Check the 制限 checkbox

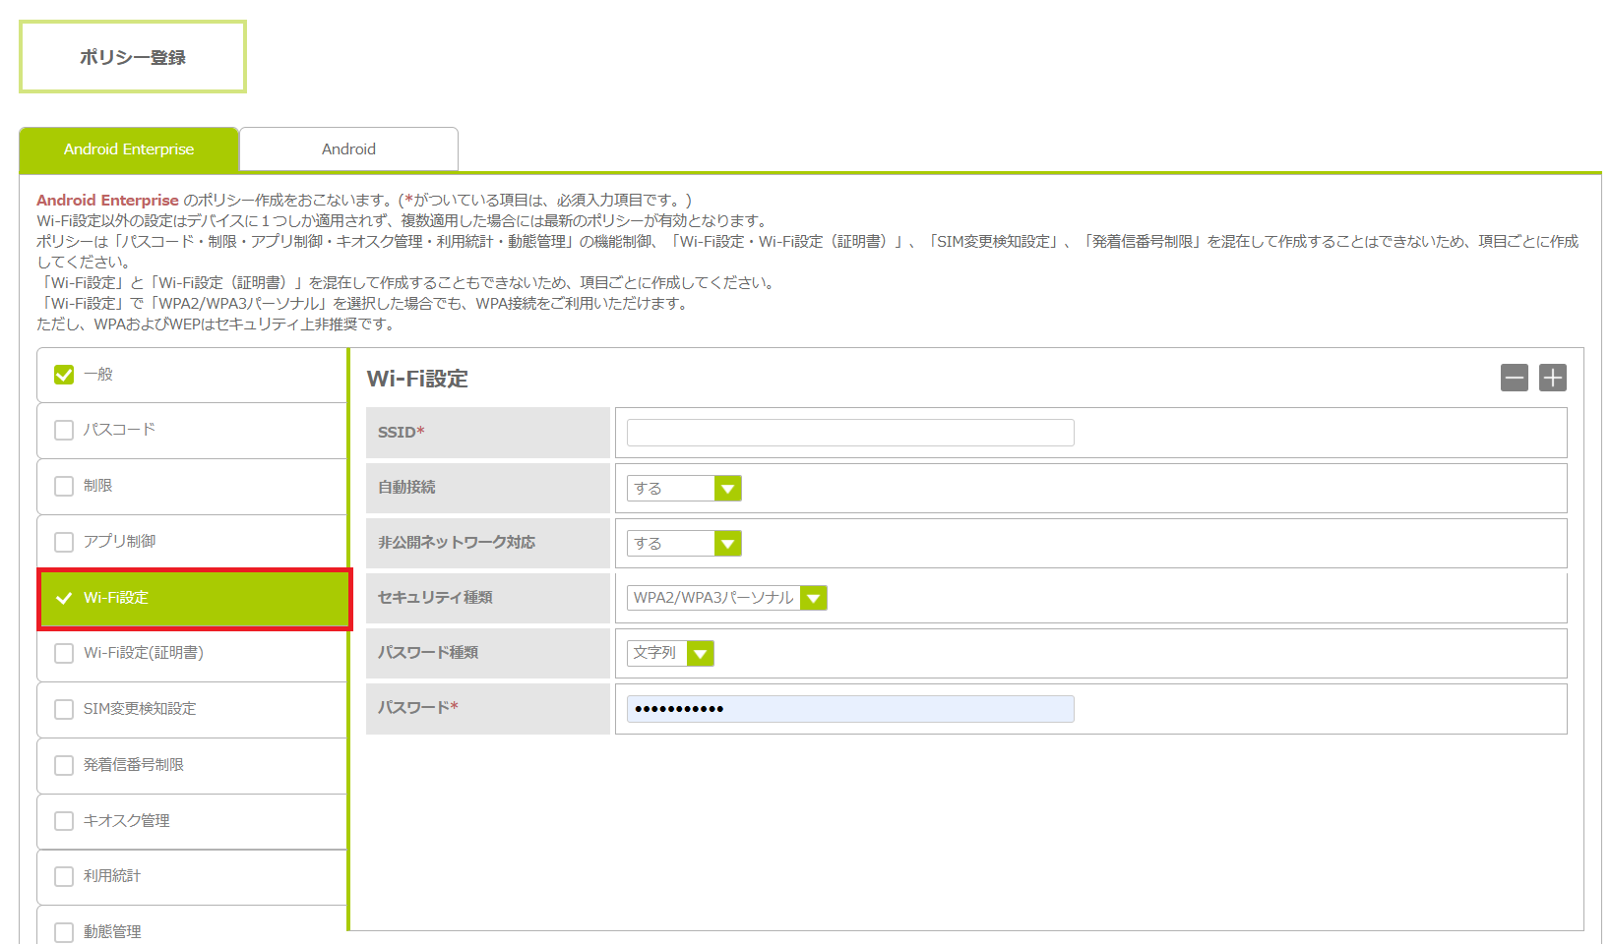(x=64, y=486)
